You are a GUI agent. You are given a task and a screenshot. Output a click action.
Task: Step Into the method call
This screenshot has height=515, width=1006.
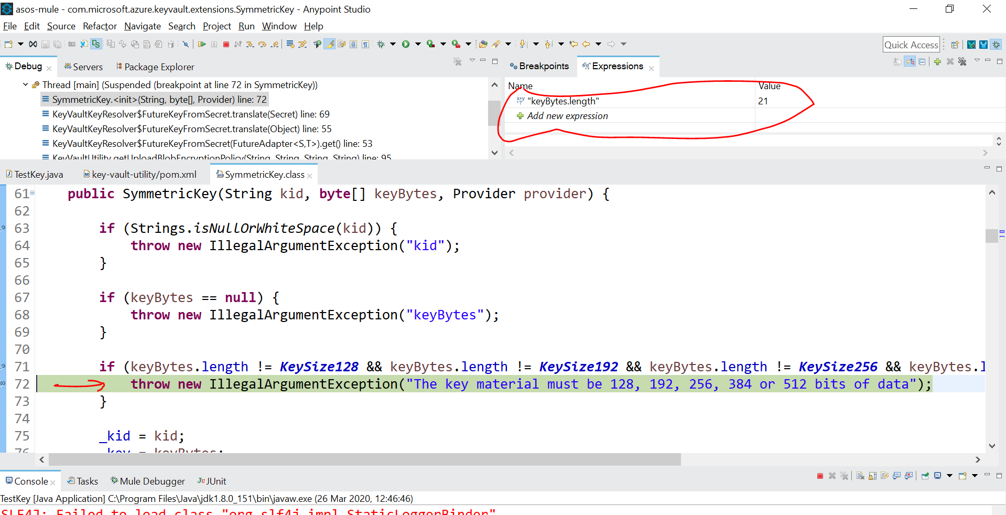251,44
